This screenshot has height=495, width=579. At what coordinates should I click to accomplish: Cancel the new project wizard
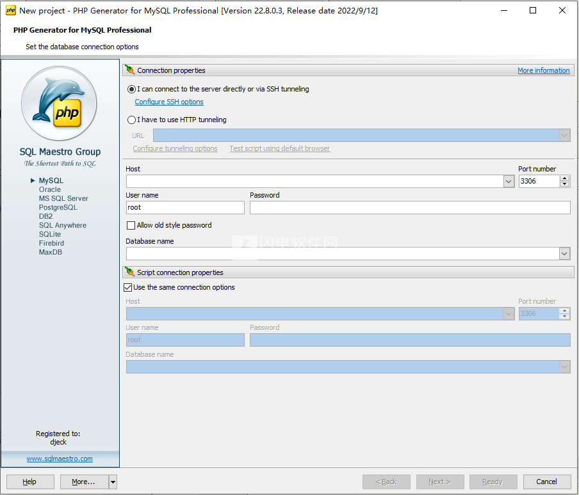point(547,482)
